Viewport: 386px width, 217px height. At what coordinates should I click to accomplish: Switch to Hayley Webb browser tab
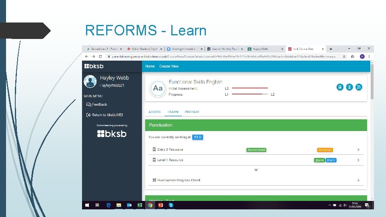coord(265,49)
